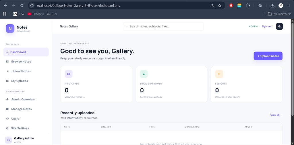Open Site Settings in the sidebar
Screen dimensions: 294x145
(26, 128)
